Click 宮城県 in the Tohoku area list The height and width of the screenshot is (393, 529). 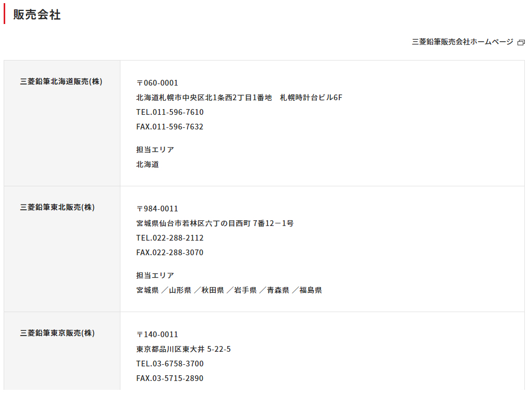click(x=147, y=290)
